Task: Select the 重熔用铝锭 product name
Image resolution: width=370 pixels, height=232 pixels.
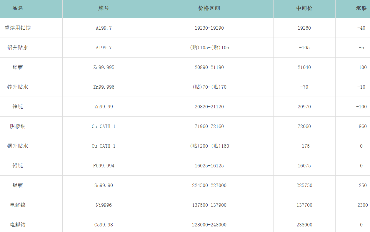Action: pos(18,28)
